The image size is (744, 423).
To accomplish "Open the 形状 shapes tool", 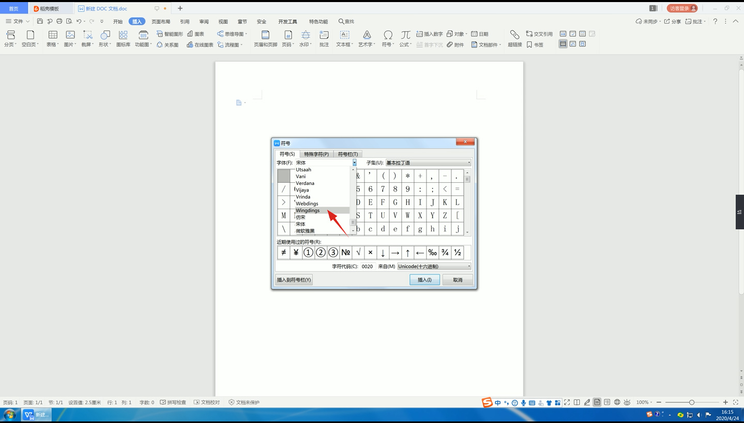I will 105,39.
